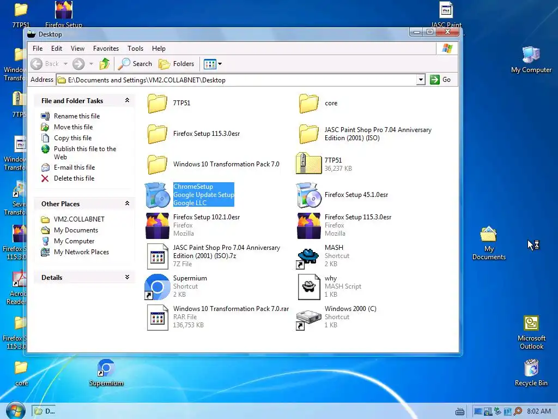558x419 pixels.
Task: Collapse the File and Folder Tasks panel
Action: coord(127,100)
